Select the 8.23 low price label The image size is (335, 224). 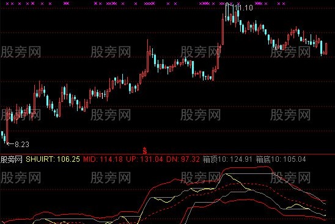pyautogui.click(x=22, y=145)
